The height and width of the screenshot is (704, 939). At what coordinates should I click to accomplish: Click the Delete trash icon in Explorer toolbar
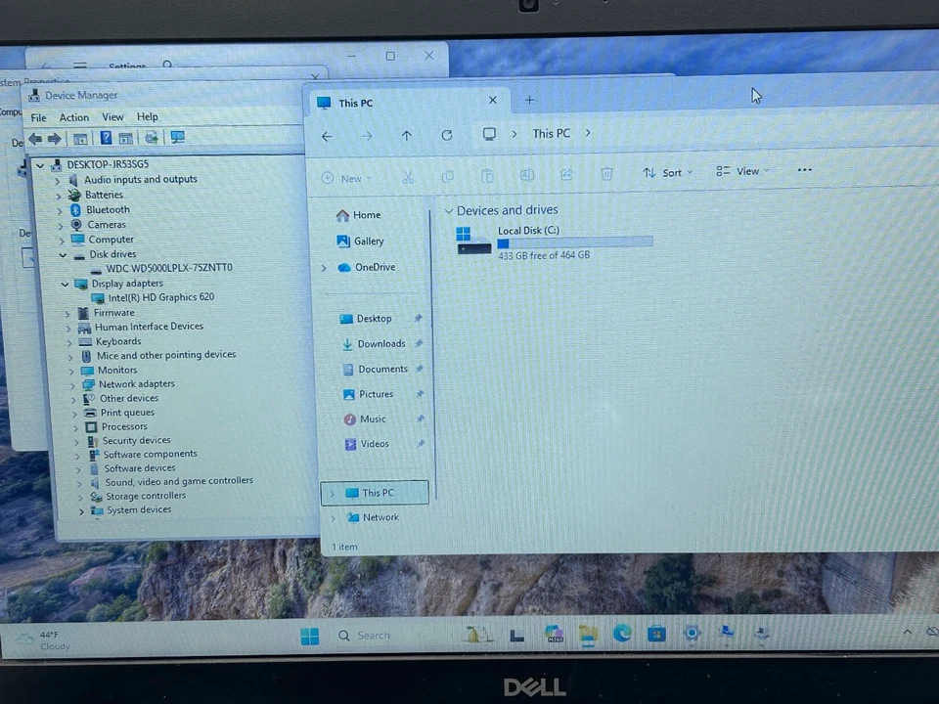click(606, 174)
